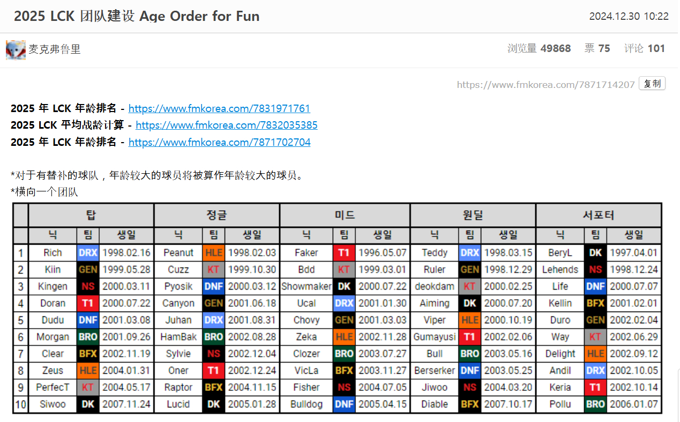Click the T1 team badge next to Gumayusi
Screen dimensions: 680x422
pos(470,337)
